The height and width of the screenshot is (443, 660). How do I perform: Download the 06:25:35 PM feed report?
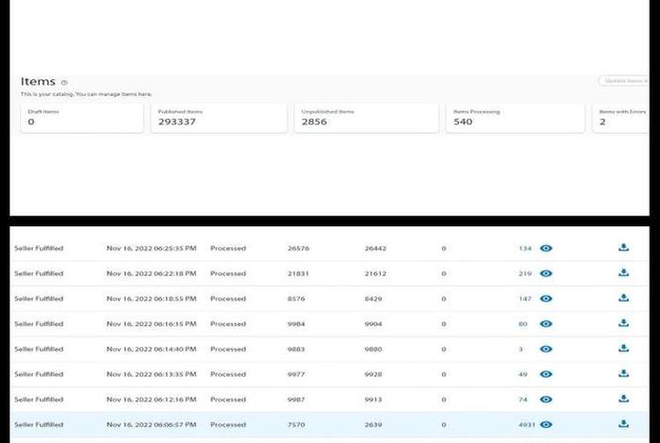622,249
